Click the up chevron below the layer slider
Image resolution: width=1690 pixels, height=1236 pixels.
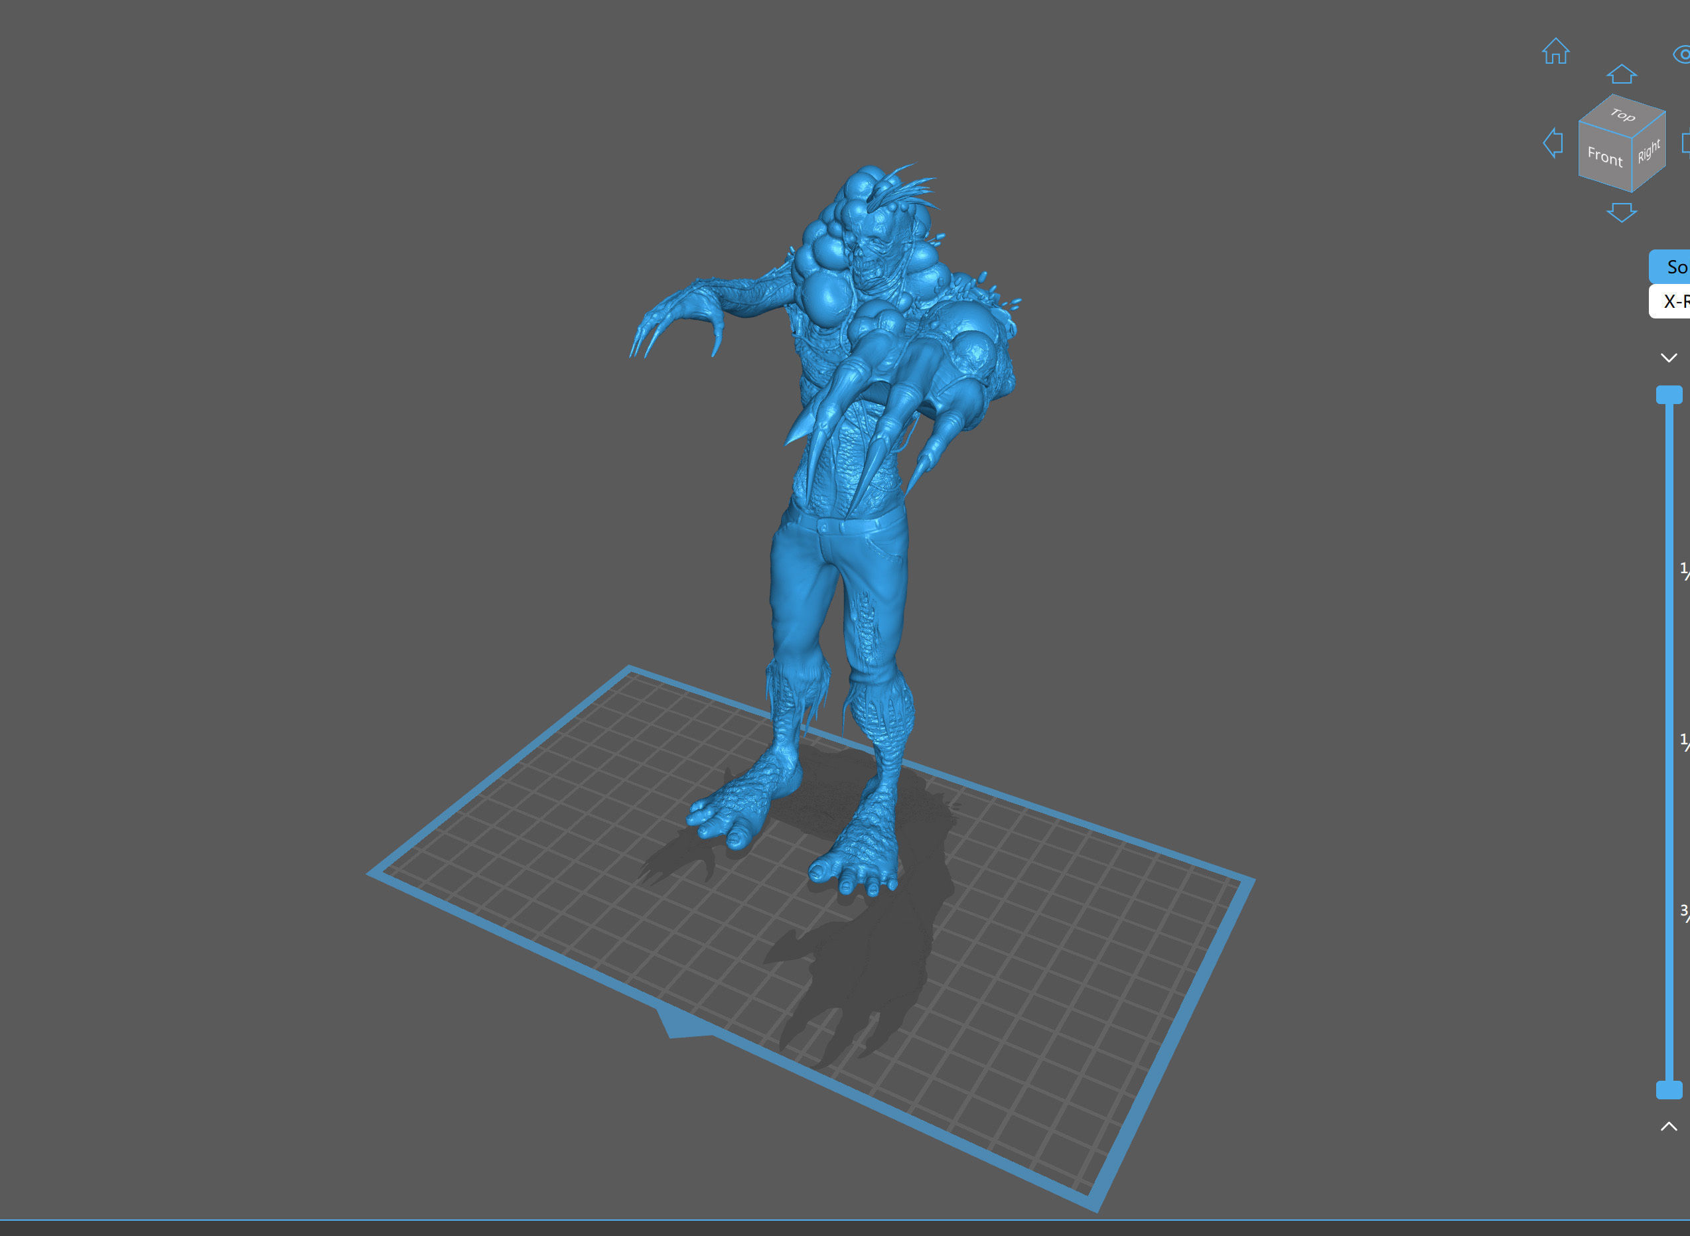point(1669,1126)
